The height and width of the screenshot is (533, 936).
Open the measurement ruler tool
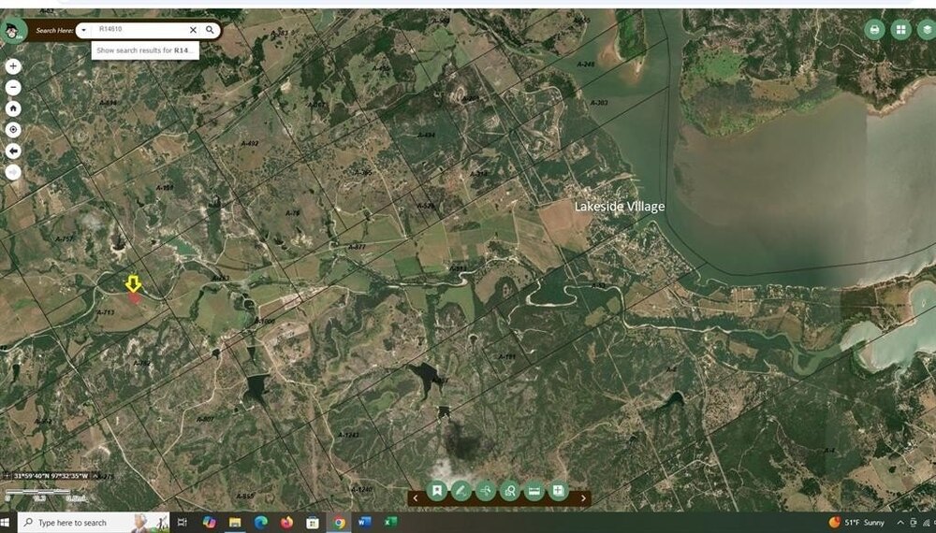[534, 490]
